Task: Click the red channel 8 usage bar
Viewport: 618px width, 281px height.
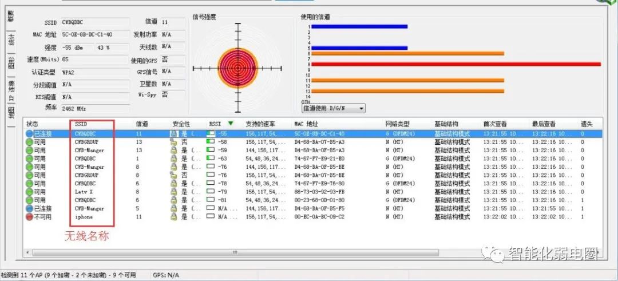Action: (456, 64)
